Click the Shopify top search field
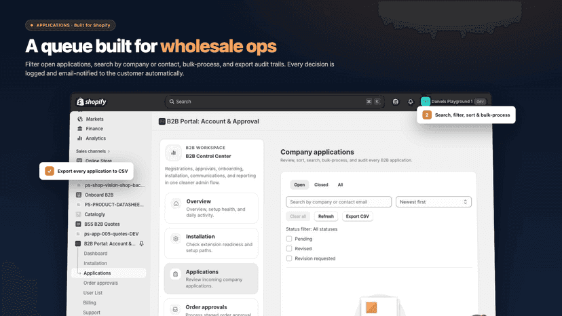 pyautogui.click(x=274, y=102)
